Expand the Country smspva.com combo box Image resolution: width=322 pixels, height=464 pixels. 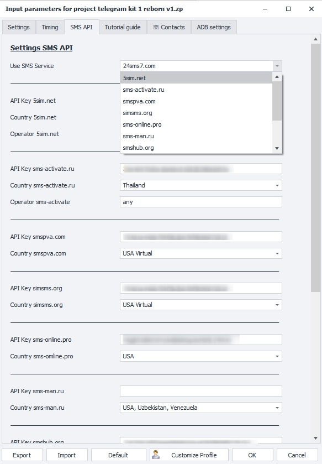click(x=201, y=253)
